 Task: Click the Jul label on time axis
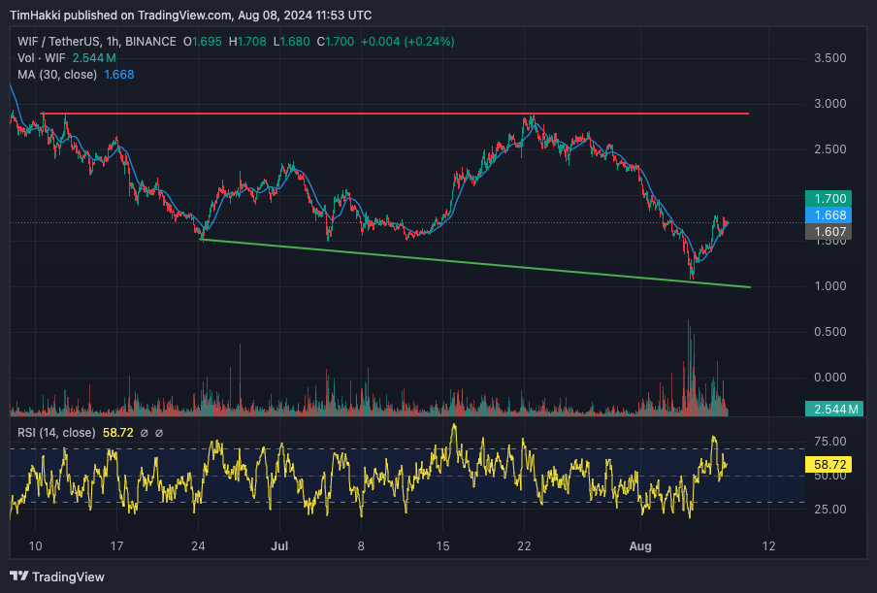279,546
